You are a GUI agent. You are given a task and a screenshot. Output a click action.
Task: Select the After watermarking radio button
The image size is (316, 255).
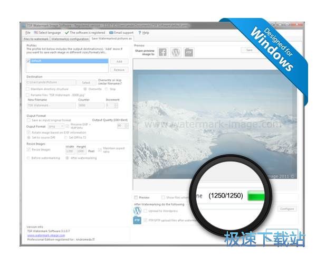coord(68,158)
